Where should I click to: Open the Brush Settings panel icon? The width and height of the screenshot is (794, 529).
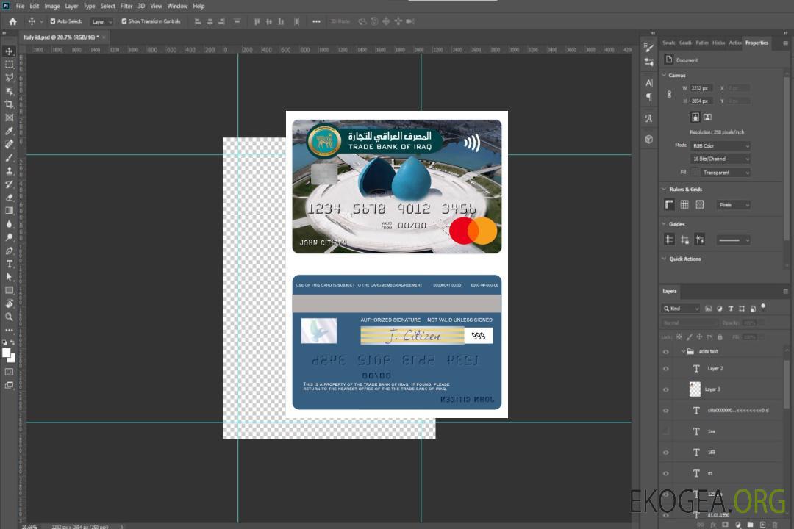pyautogui.click(x=648, y=48)
